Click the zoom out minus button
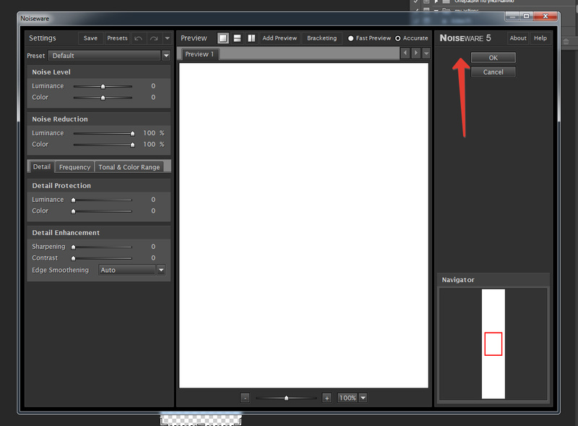The width and height of the screenshot is (578, 426). 245,398
